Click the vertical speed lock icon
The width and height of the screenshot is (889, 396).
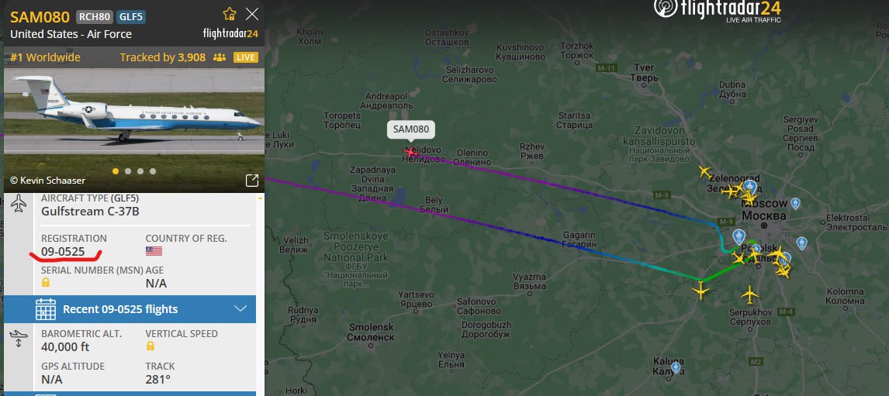[150, 346]
